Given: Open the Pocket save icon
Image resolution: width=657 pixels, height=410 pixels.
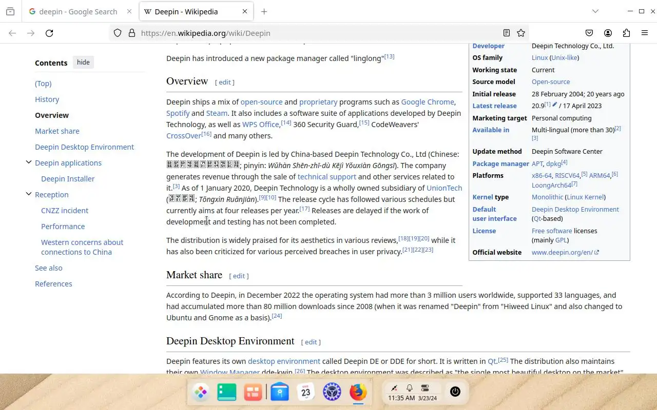Looking at the screenshot, I should (x=589, y=33).
